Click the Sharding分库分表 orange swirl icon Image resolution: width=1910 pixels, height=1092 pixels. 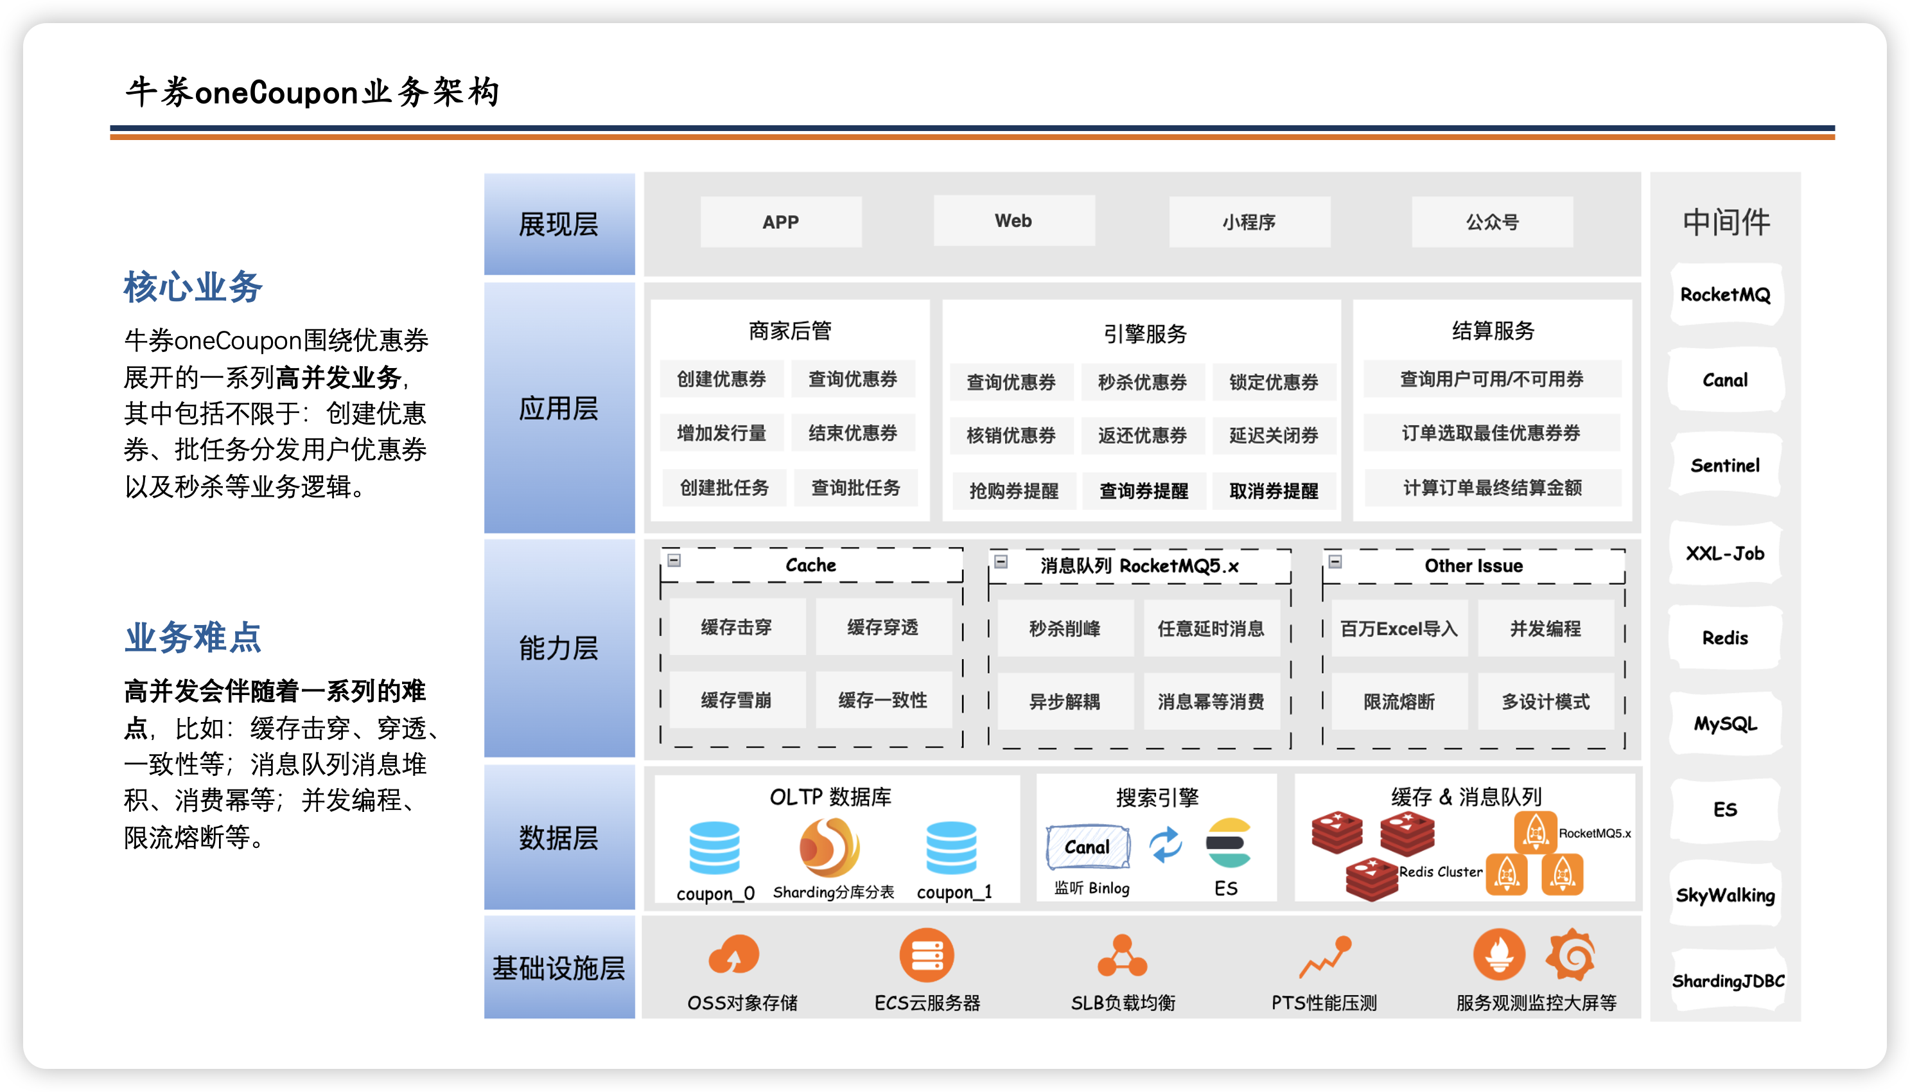coord(829,847)
